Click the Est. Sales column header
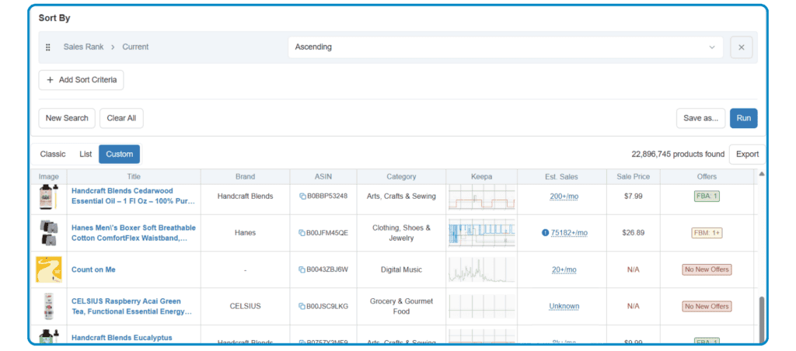Viewport: 796px width, 351px height. [x=562, y=176]
